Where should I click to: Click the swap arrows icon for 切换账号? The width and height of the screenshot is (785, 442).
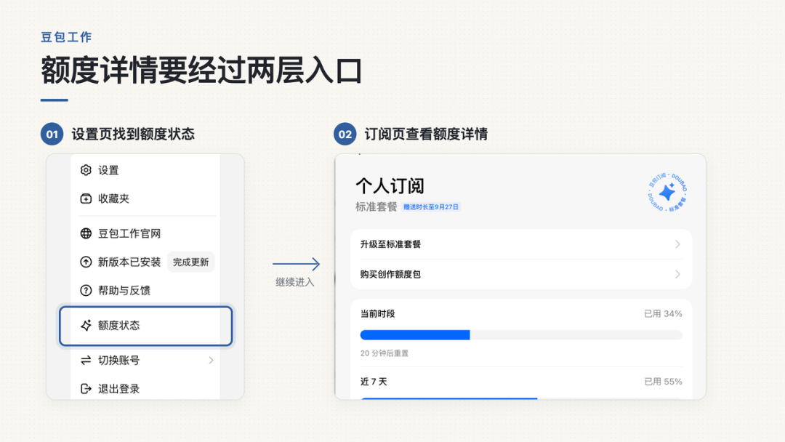(x=86, y=361)
